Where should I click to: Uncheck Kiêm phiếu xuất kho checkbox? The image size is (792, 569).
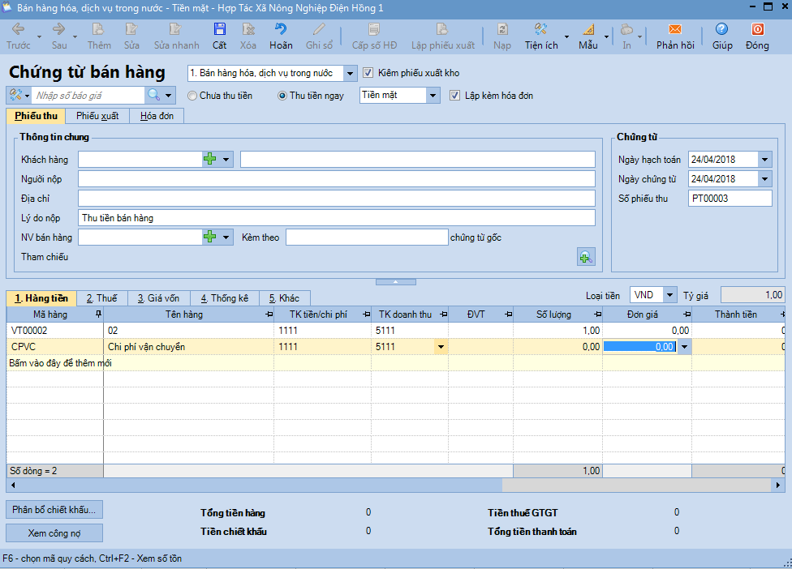369,73
